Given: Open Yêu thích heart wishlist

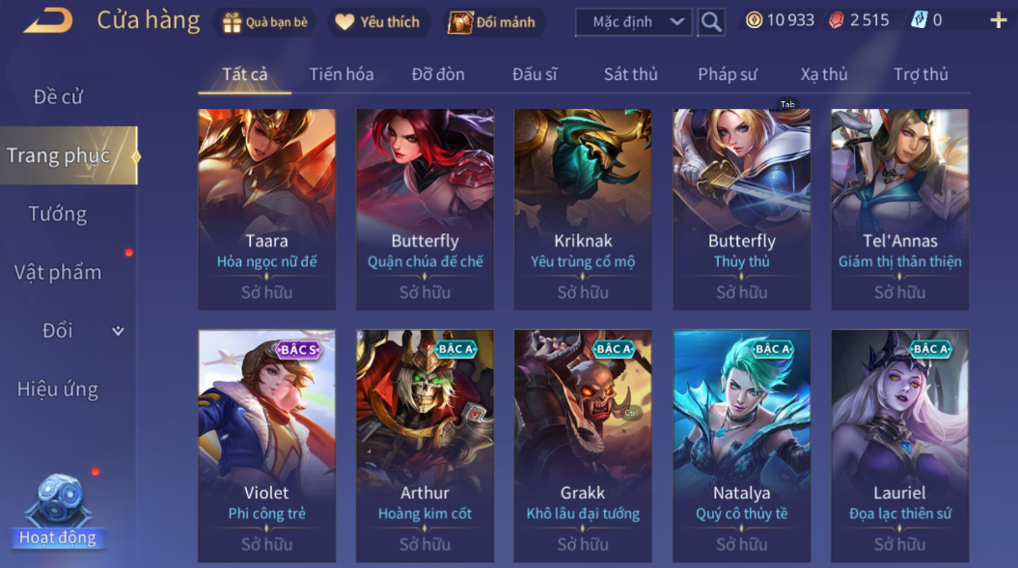Looking at the screenshot, I should coord(377,22).
